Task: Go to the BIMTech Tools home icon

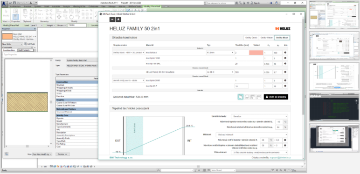Action: tap(118, 20)
